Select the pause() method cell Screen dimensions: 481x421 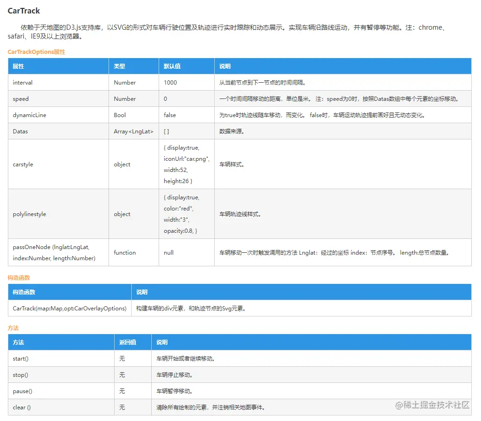point(61,391)
